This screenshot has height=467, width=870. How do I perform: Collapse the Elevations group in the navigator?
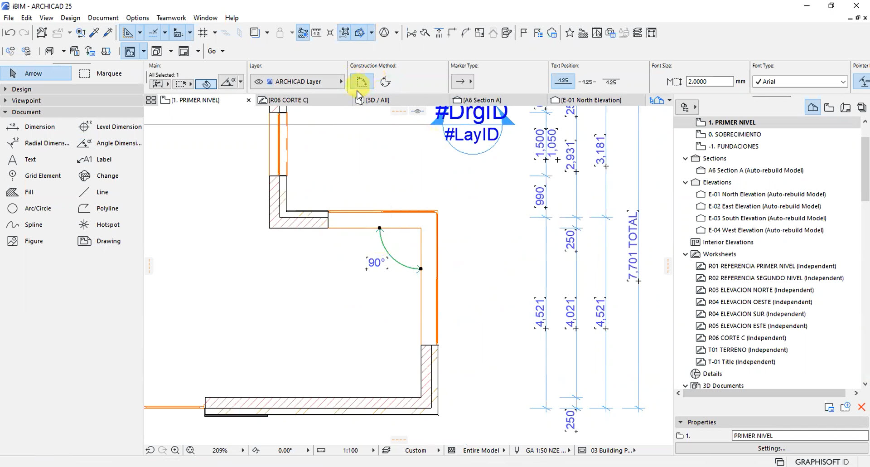686,182
